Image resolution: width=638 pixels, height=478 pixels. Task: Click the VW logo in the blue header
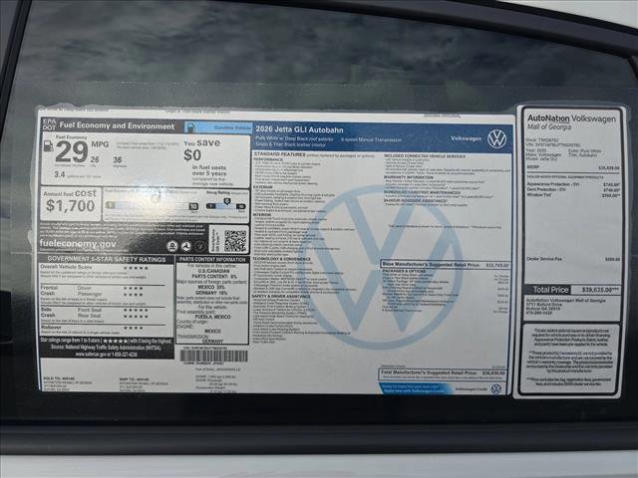point(496,138)
